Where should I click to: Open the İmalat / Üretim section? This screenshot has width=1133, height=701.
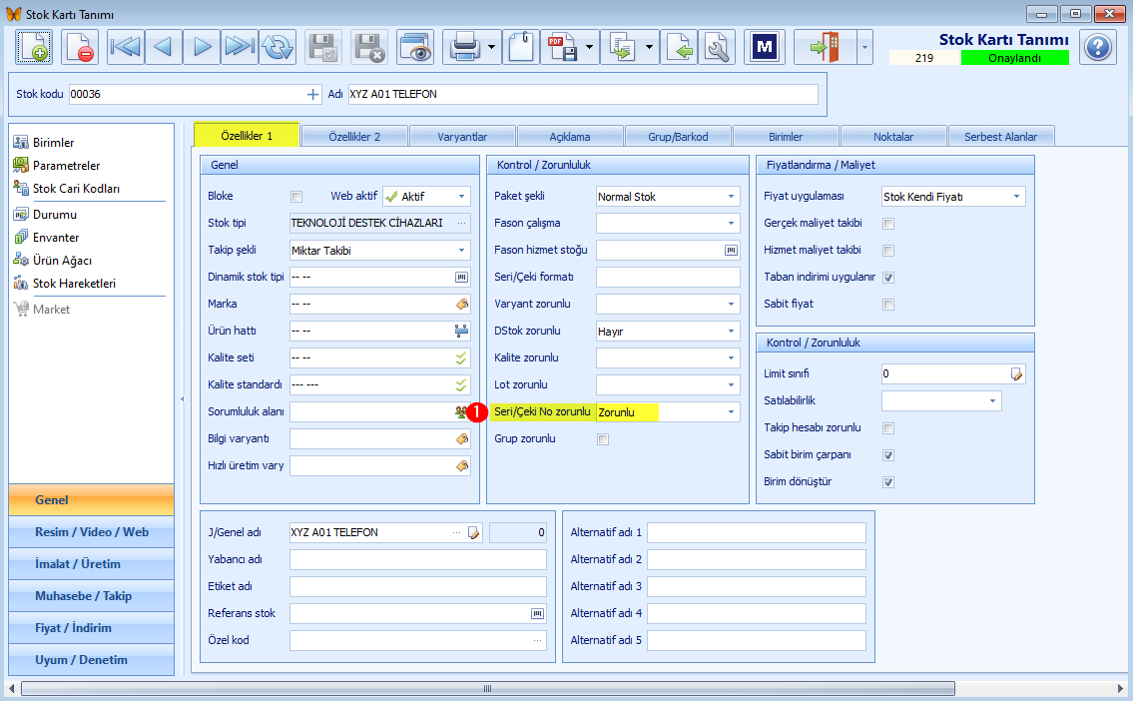tap(91, 563)
